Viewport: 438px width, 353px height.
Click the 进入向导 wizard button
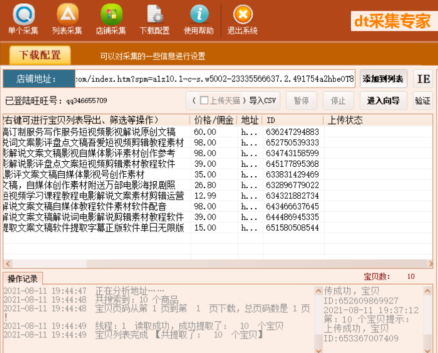pos(383,101)
